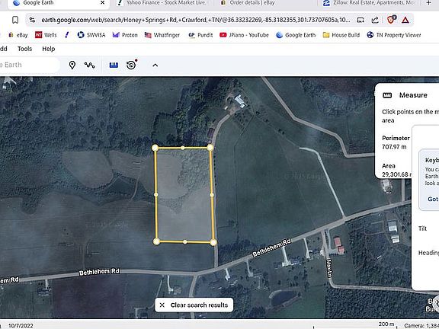Select the Add placemark pin icon
Image resolution: width=439 pixels, height=329 pixels.
[72, 65]
